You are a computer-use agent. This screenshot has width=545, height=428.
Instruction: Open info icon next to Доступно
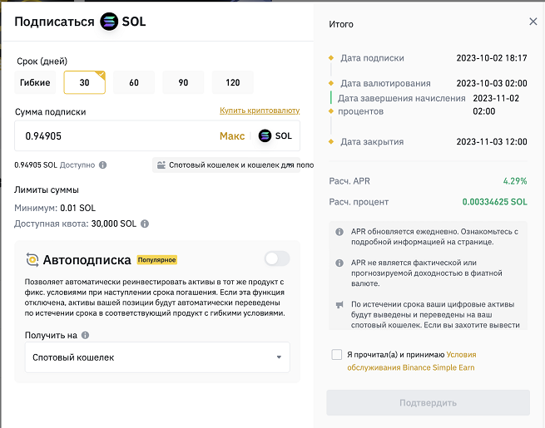click(x=103, y=165)
